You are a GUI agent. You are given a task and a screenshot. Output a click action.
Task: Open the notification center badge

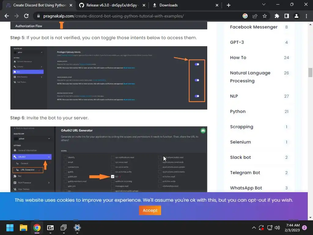pyautogui.click(x=305, y=228)
